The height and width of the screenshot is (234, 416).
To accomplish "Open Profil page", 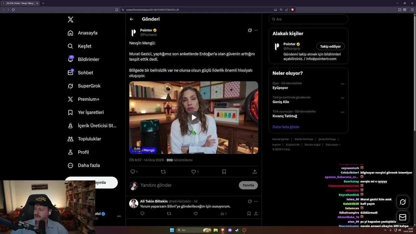I will tap(78, 152).
